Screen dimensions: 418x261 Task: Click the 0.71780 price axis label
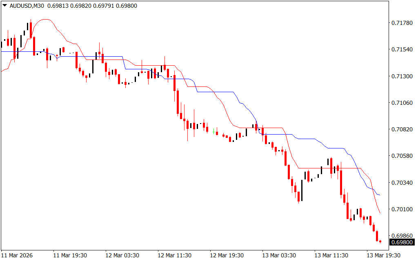[x=401, y=23]
